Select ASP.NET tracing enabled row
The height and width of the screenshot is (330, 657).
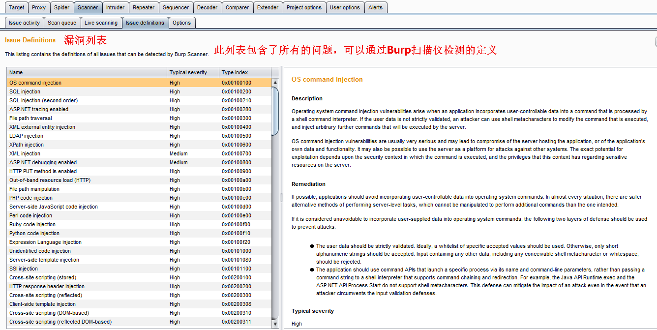(x=139, y=109)
